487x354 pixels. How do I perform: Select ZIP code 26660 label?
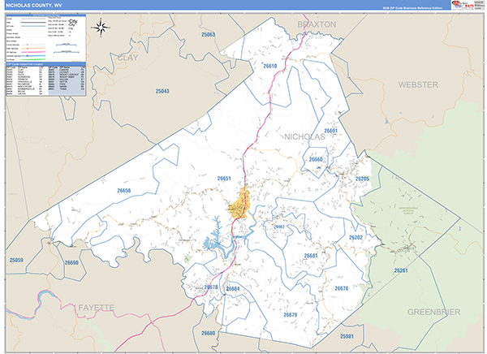[x=316, y=159]
